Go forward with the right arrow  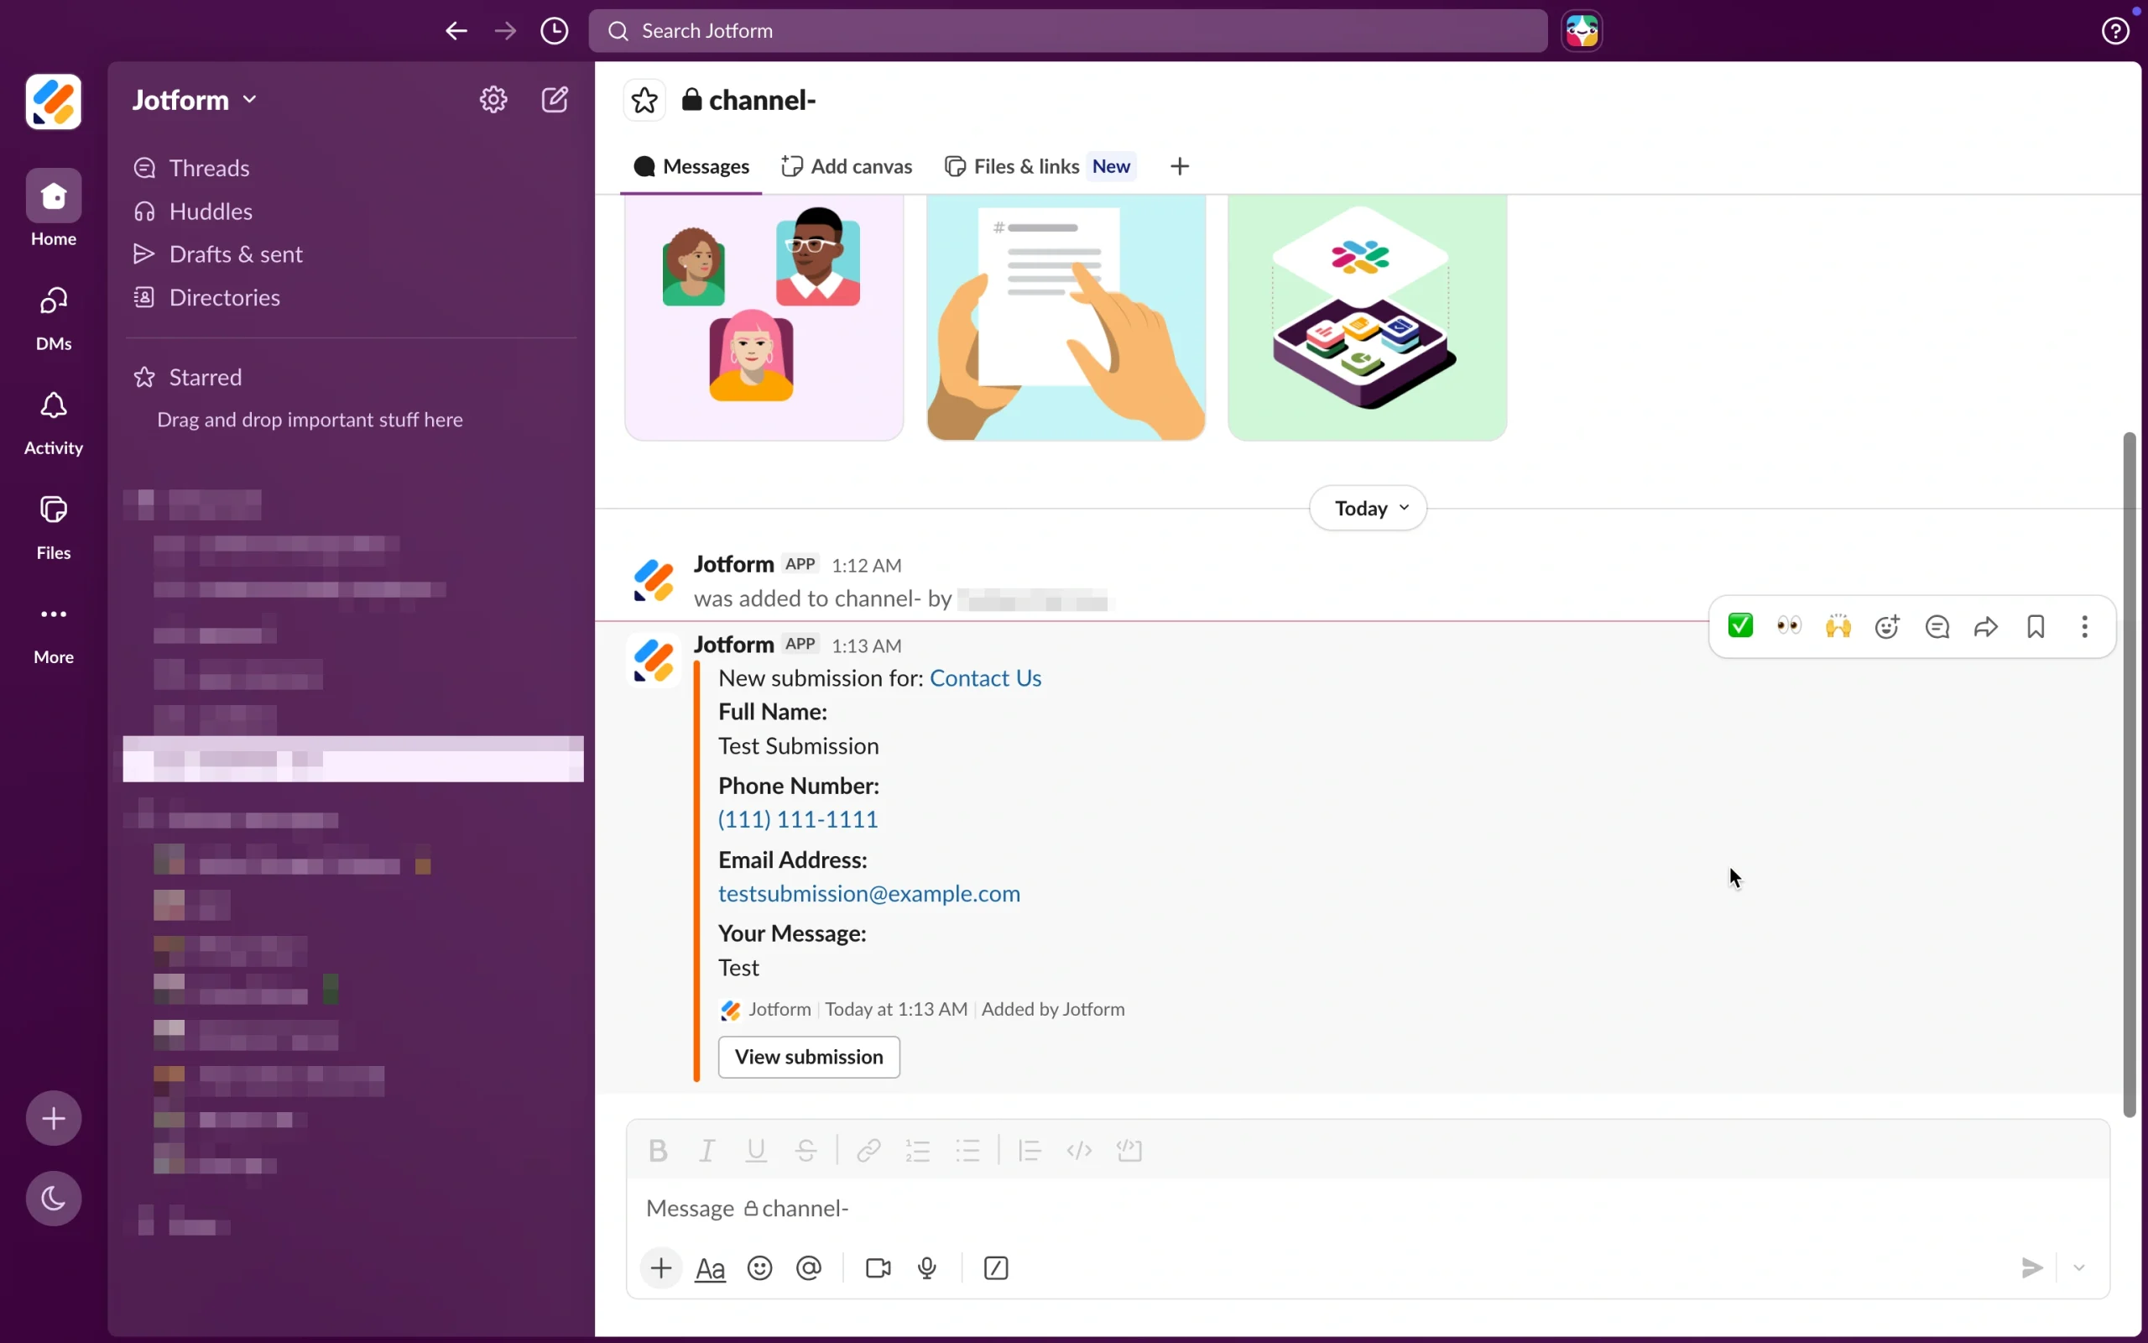click(505, 31)
